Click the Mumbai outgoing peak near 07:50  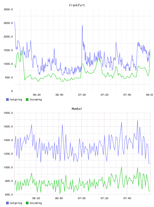pyautogui.click(x=138, y=120)
